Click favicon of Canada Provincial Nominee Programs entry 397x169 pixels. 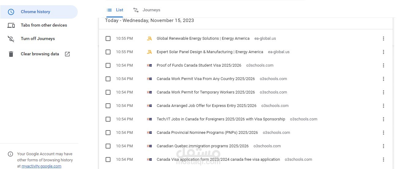149,133
